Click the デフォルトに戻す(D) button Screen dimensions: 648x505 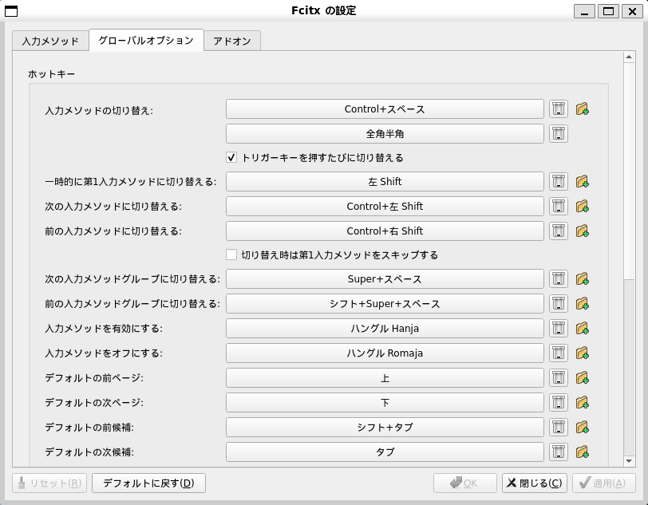click(148, 483)
